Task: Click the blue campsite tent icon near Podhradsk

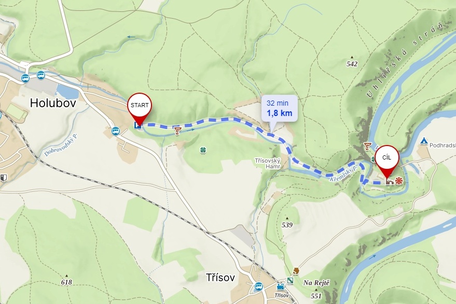Action: [x=424, y=141]
